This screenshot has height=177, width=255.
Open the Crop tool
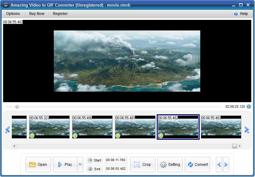pos(142,165)
